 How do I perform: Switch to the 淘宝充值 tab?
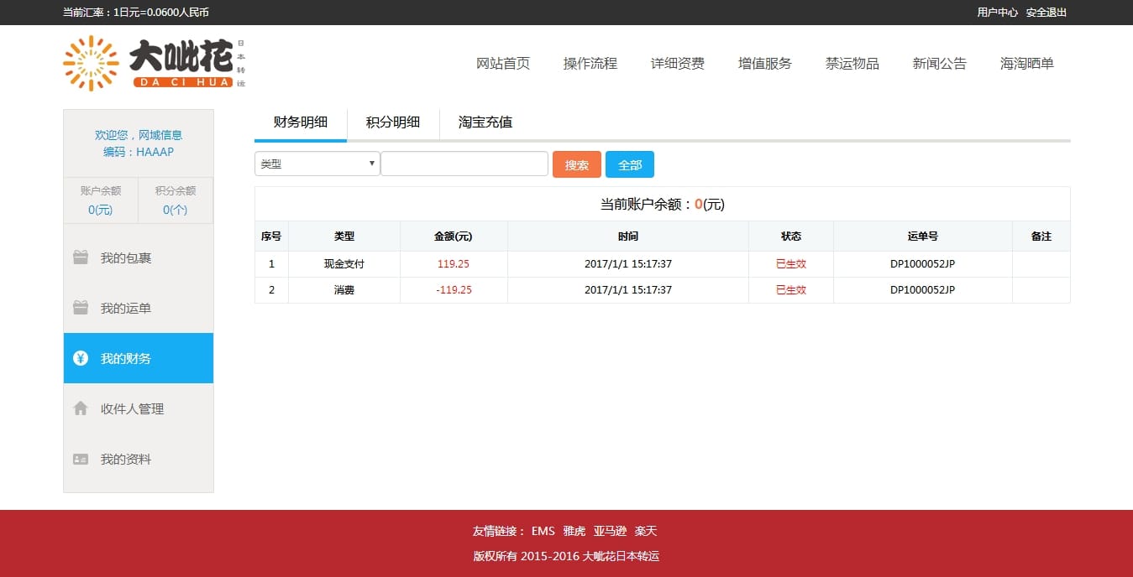tap(485, 122)
